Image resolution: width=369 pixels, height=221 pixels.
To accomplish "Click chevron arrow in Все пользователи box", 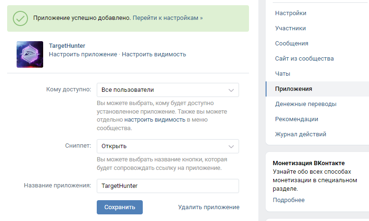I will click(231, 90).
